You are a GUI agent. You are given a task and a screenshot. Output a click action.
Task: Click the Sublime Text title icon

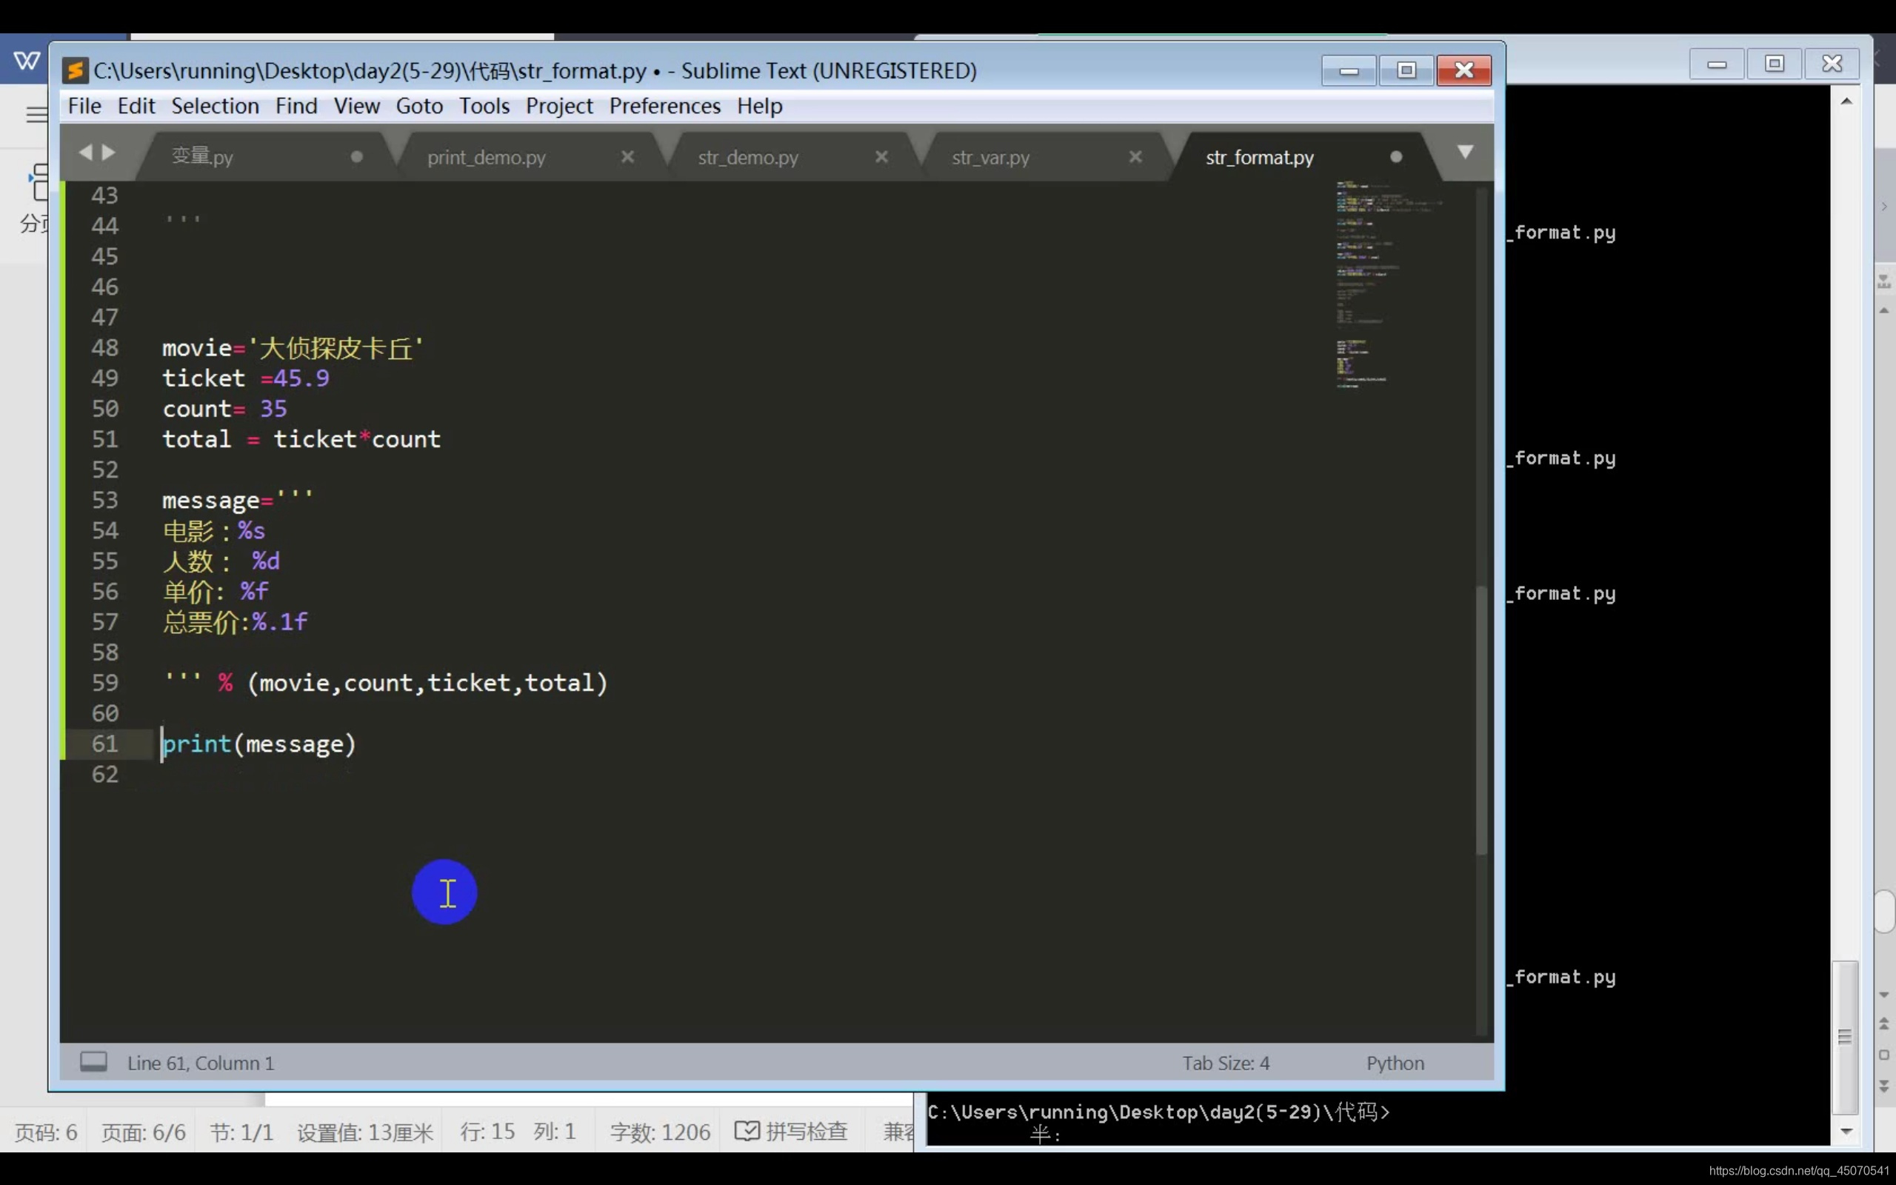point(76,70)
